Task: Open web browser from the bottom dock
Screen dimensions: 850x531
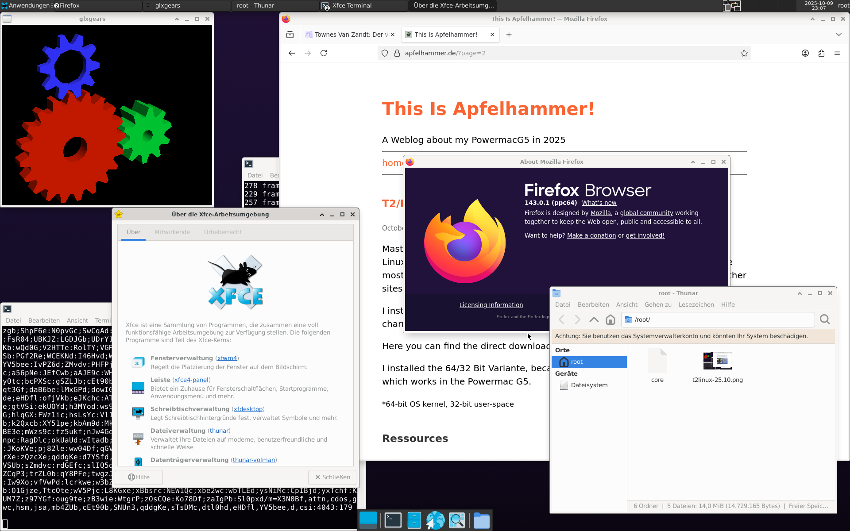Action: [x=435, y=520]
